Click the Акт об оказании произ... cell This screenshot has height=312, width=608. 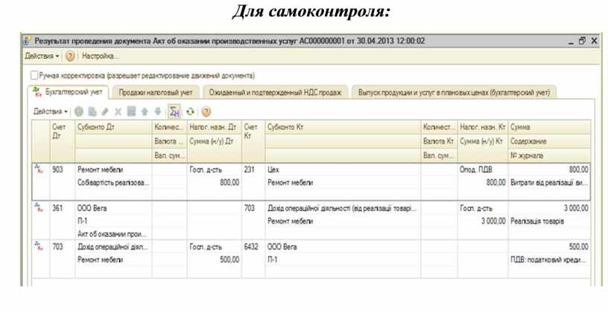click(x=113, y=234)
